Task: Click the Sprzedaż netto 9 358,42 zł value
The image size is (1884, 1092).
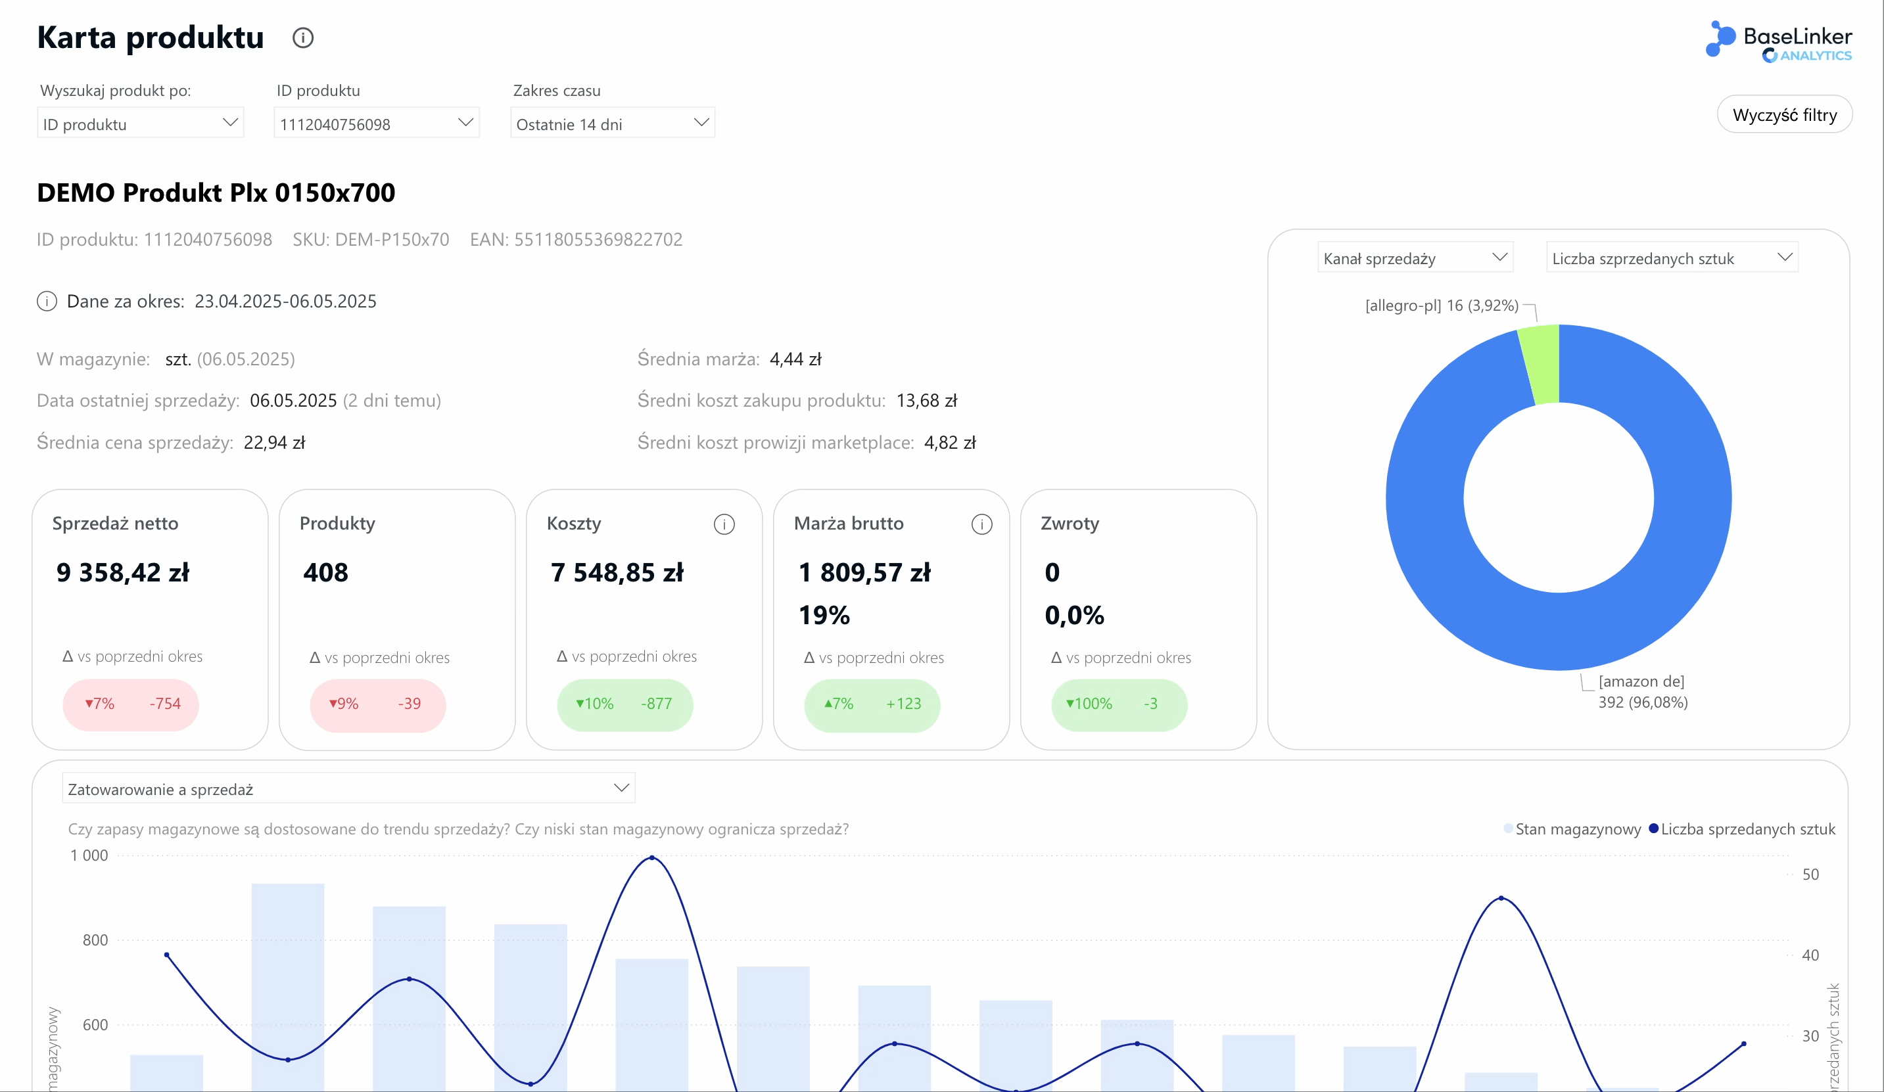Action: [x=123, y=572]
